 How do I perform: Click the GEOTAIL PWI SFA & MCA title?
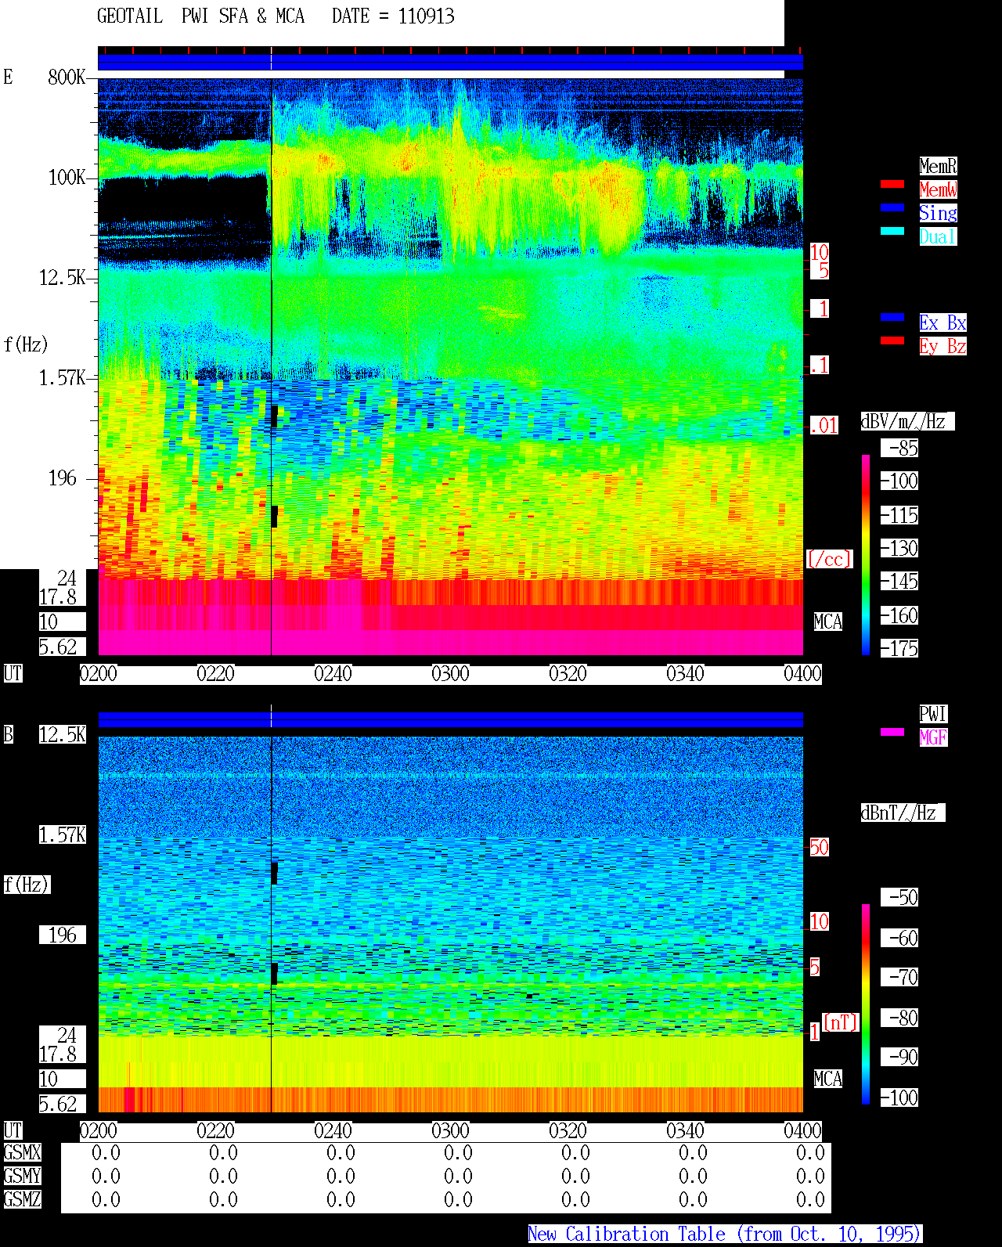click(200, 16)
